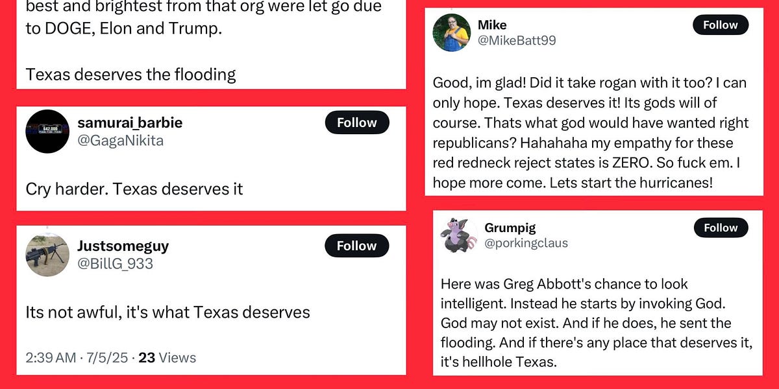Viewport: 779px width, 389px height.
Task: Click Justsomeguy's rifle avatar image
Action: (47, 254)
